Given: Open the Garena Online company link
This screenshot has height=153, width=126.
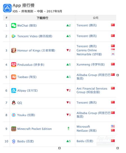Looking at the screenshot, I should 87,50.
